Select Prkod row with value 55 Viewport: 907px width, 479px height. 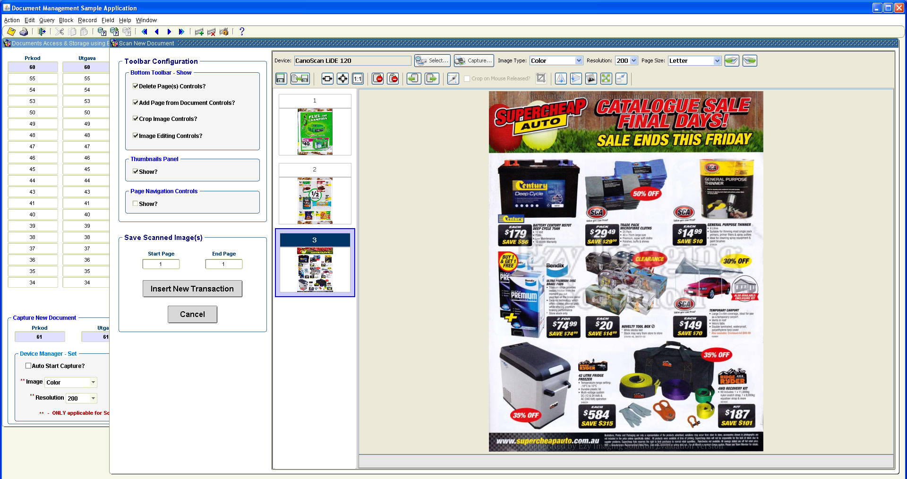[33, 78]
